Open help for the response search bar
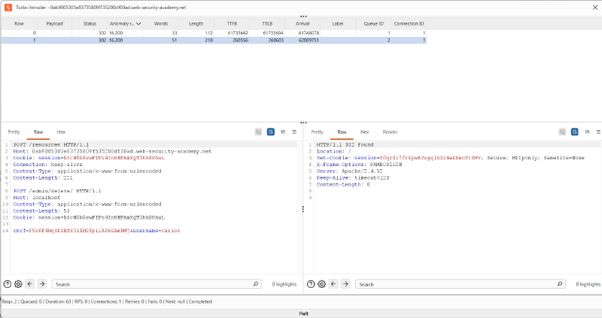The height and width of the screenshot is (318, 602). (311, 284)
